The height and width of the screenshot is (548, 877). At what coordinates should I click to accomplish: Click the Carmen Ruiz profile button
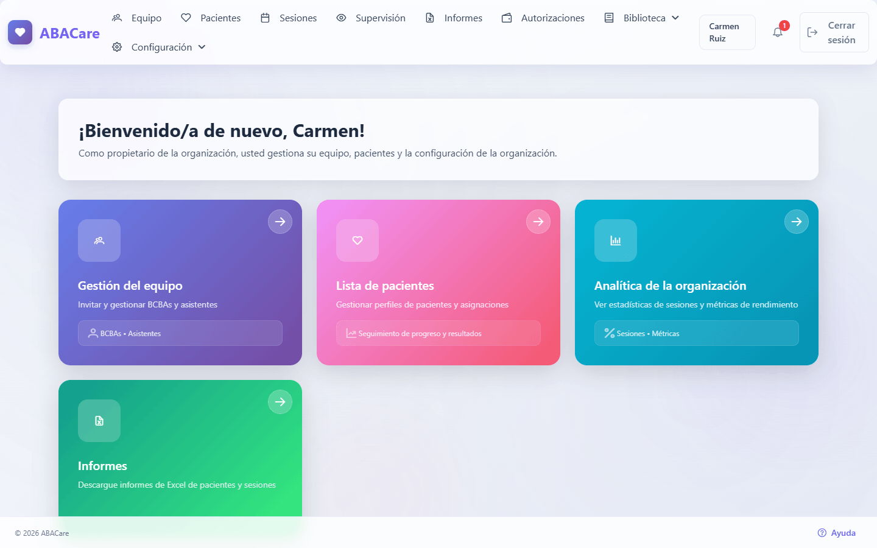point(727,32)
